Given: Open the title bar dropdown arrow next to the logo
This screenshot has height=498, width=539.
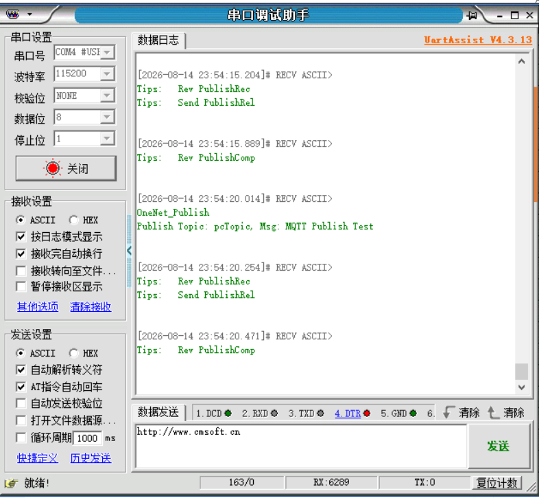Looking at the screenshot, I should [x=29, y=14].
